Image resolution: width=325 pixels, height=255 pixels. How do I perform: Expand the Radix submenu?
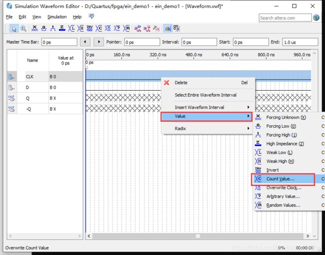point(208,129)
